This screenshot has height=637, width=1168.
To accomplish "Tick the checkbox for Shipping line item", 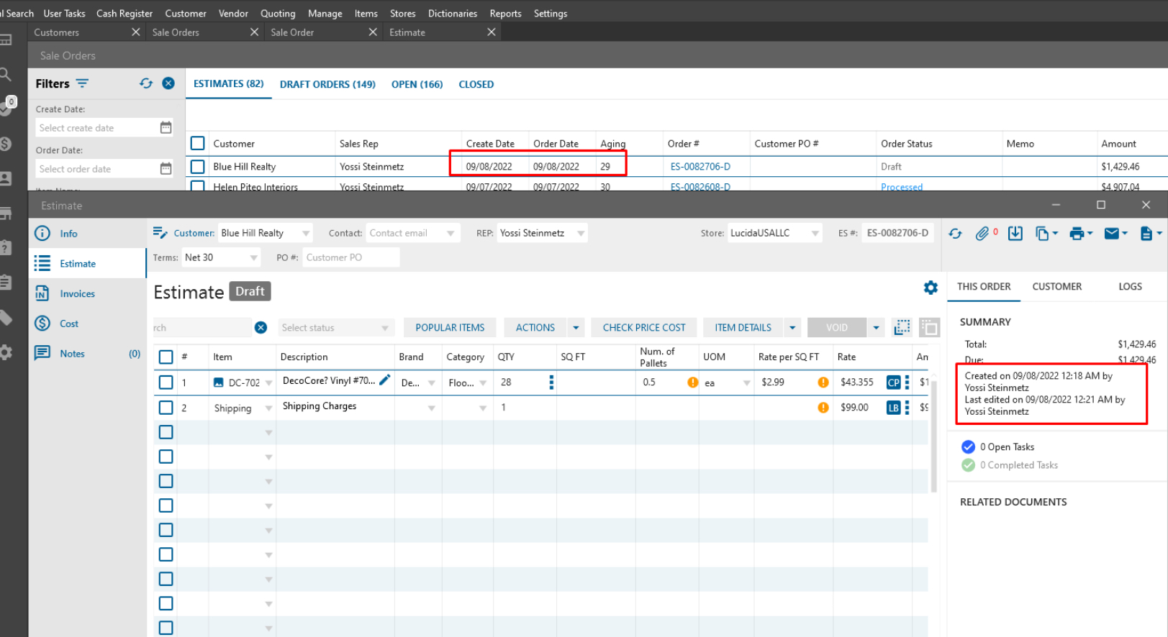I will (166, 408).
